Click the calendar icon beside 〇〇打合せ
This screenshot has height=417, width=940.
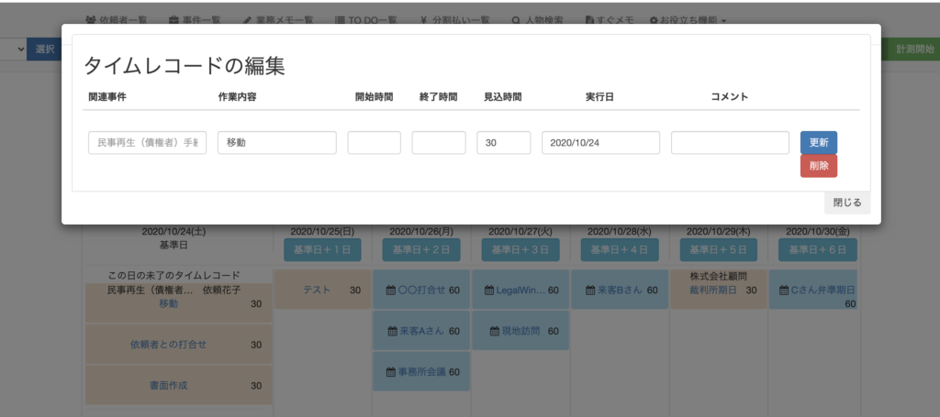[x=391, y=290]
